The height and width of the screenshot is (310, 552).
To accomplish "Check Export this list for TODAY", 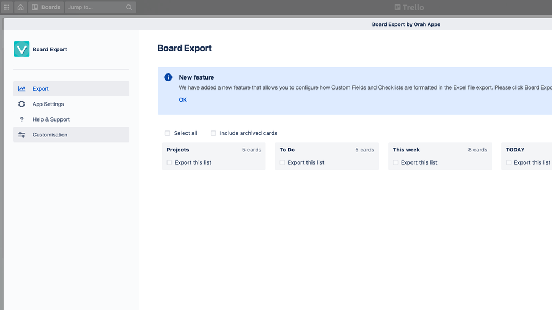I will click(508, 162).
